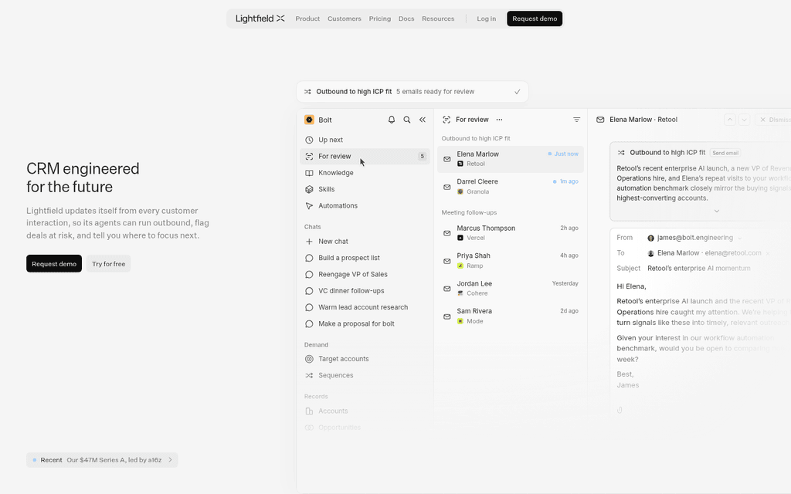
Task: Click the Log in link
Action: pyautogui.click(x=487, y=19)
